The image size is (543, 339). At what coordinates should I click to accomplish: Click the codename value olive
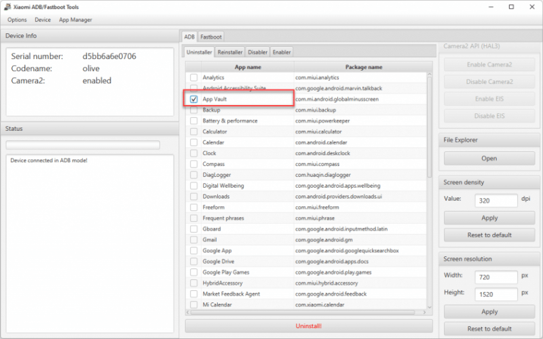(x=91, y=68)
